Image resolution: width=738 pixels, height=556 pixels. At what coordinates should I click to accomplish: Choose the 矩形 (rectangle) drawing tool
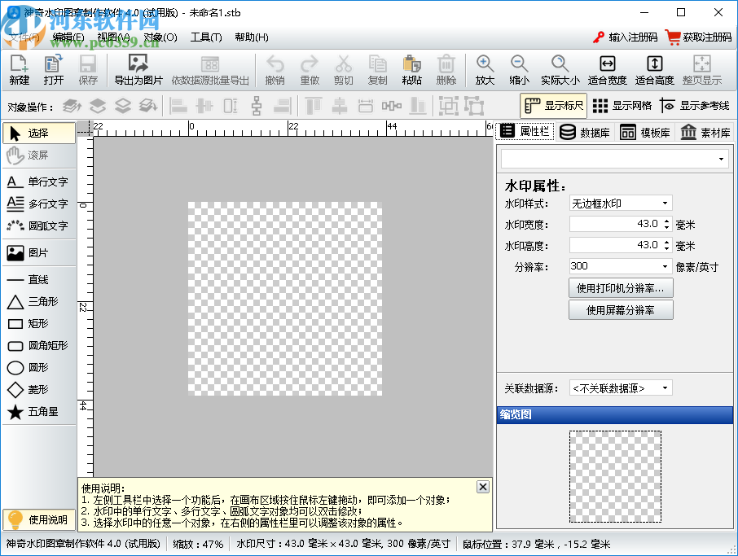click(x=38, y=324)
